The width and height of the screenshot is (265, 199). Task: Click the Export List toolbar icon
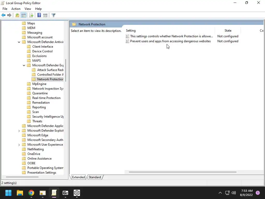pos(31,15)
